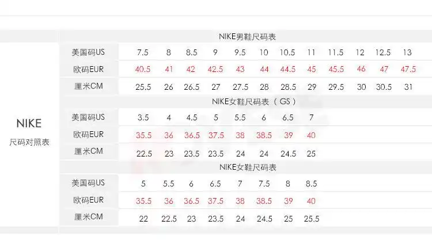432x240 pixels.
Task: Click the 22 centimeter value in the bottom table
Action: point(143,219)
